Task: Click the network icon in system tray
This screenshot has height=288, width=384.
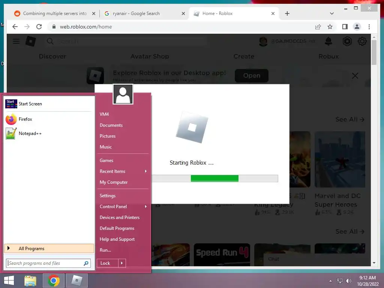Action: 340,280
